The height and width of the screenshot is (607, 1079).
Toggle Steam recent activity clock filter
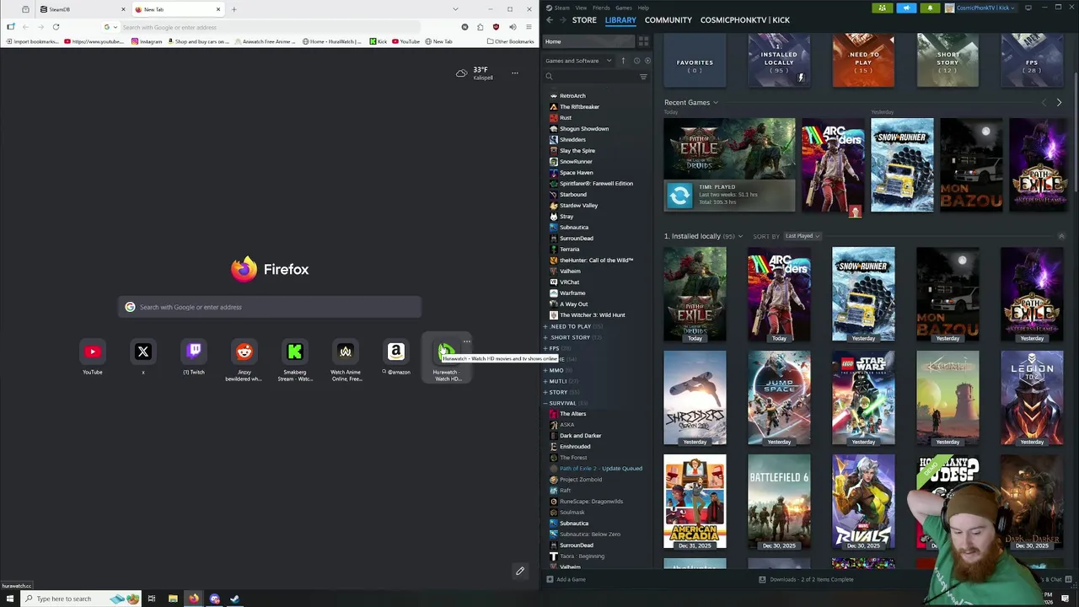(x=636, y=61)
